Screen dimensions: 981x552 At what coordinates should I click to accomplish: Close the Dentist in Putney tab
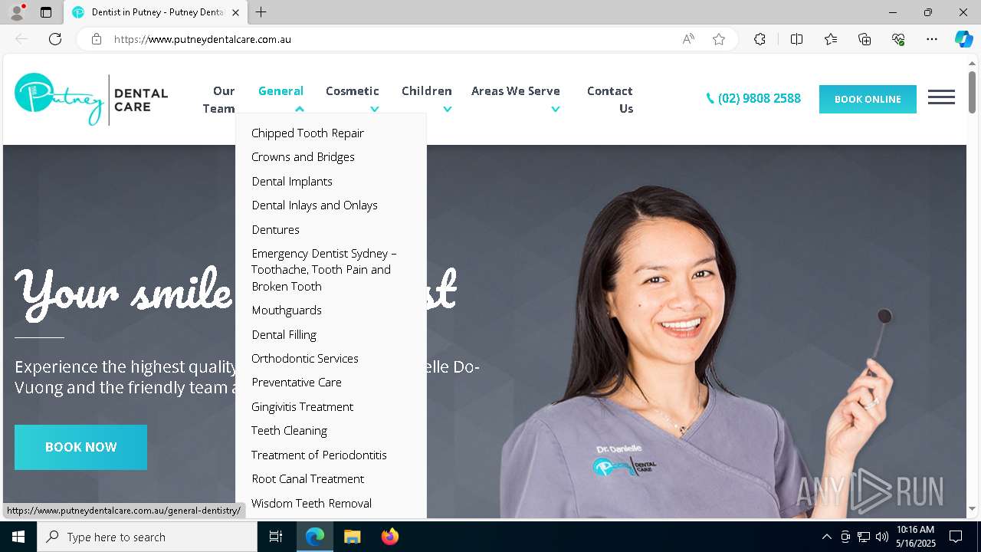point(235,12)
